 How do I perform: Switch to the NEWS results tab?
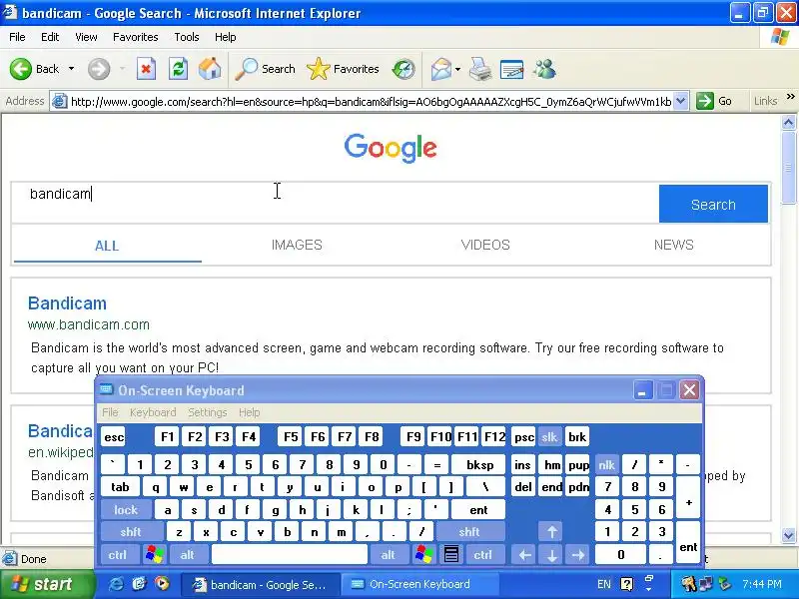[x=673, y=245]
